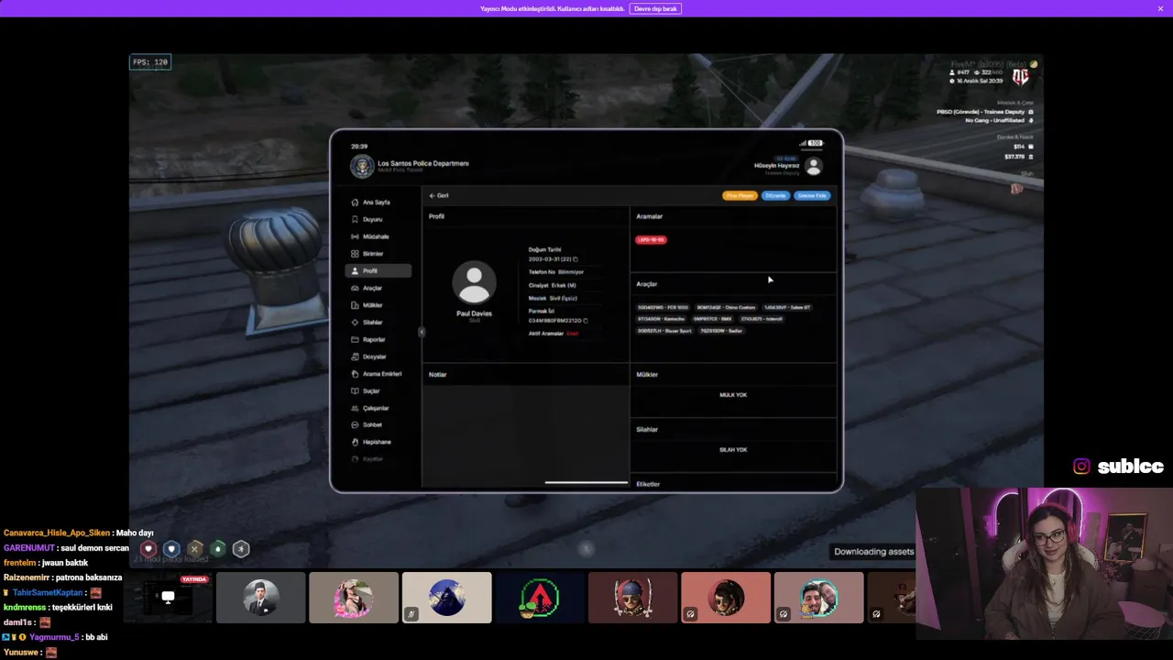This screenshot has width=1173, height=660.
Task: Copy the Parmak İzi fingerprint code
Action: coord(585,321)
